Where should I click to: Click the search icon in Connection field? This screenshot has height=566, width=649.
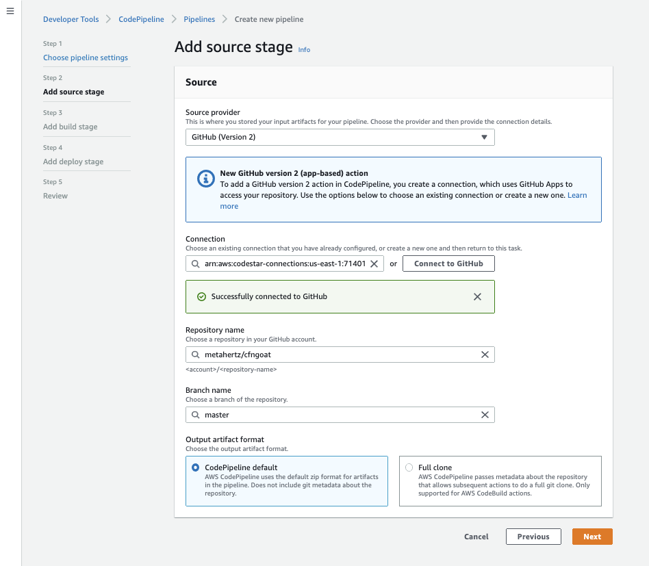[195, 263]
